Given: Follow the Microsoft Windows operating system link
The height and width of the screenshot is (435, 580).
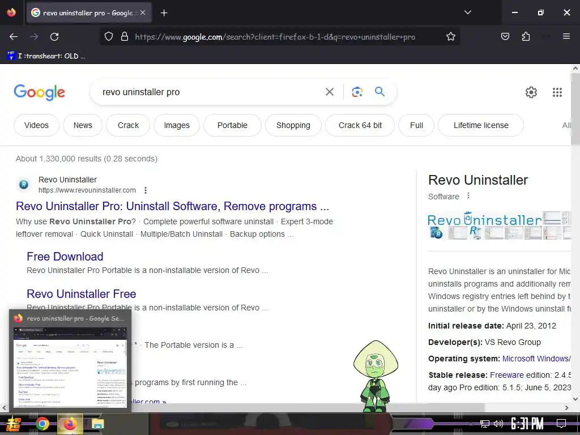Looking at the screenshot, I should pos(536,359).
